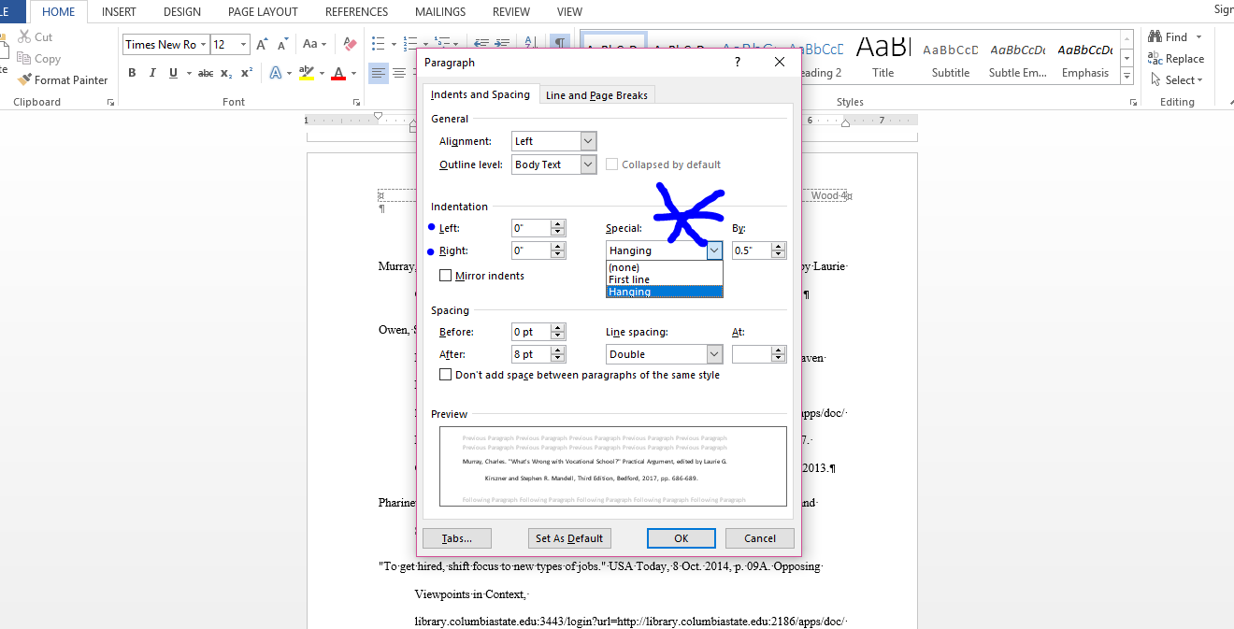Switch to the Line and Page Breaks tab
Image resolution: width=1234 pixels, height=629 pixels.
[597, 93]
